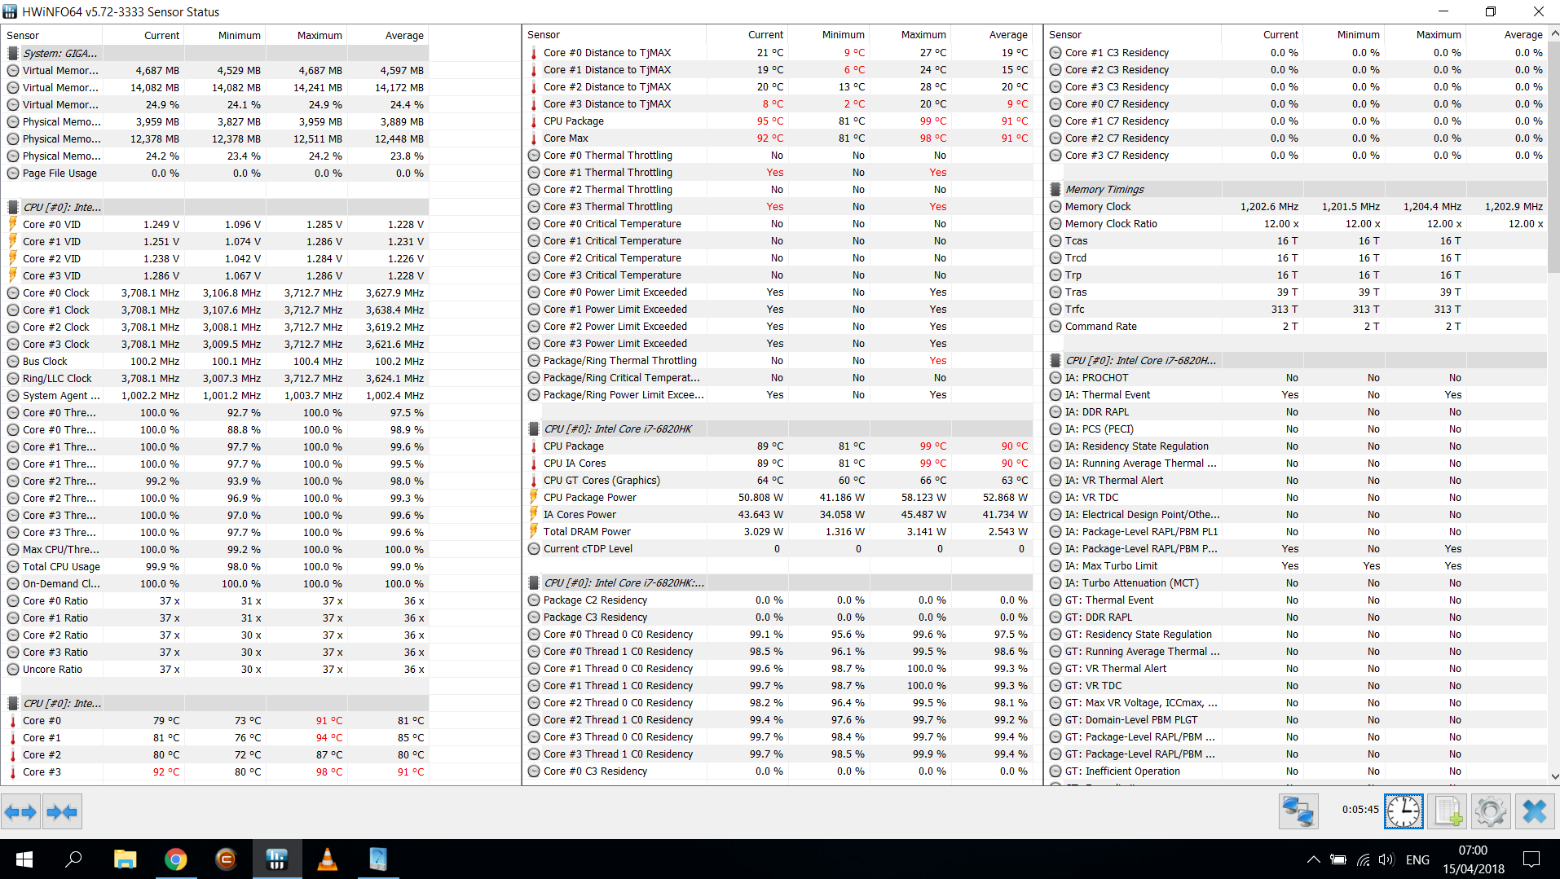This screenshot has height=879, width=1560.
Task: Click the battery tray icon
Action: [x=1337, y=859]
